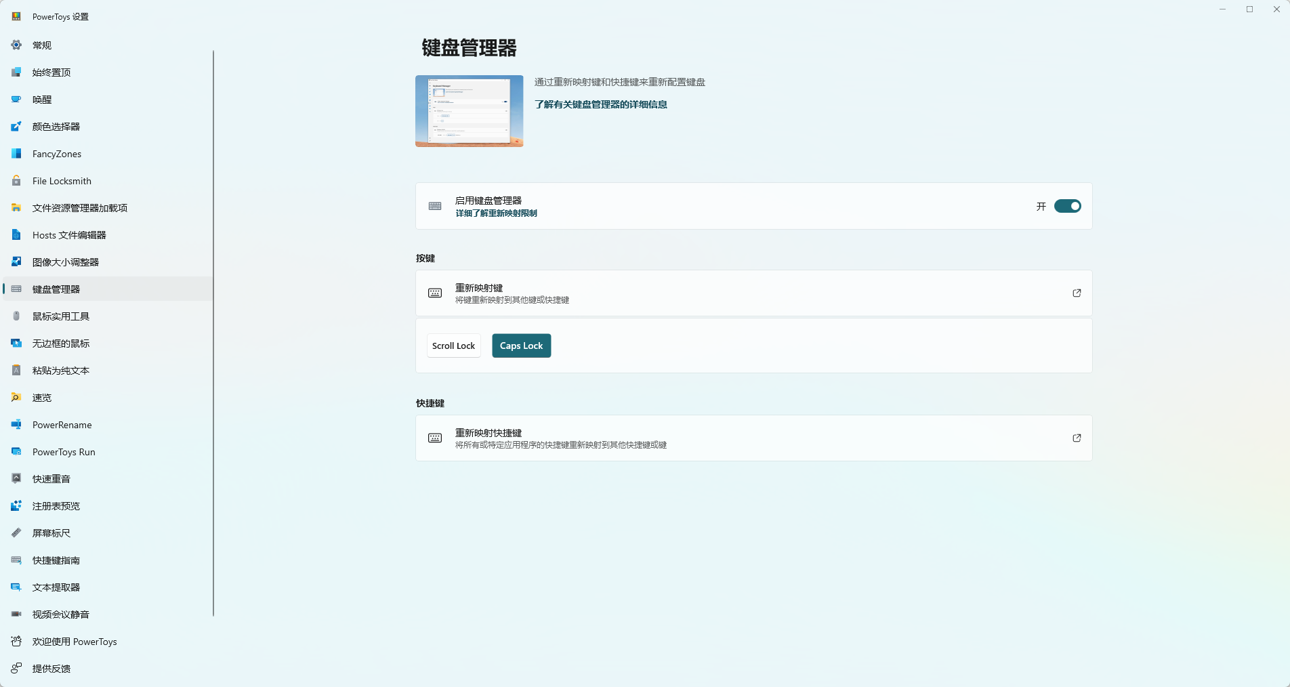Image resolution: width=1290 pixels, height=687 pixels.
Task: Click the 始终置顶 icon
Action: pyautogui.click(x=16, y=72)
